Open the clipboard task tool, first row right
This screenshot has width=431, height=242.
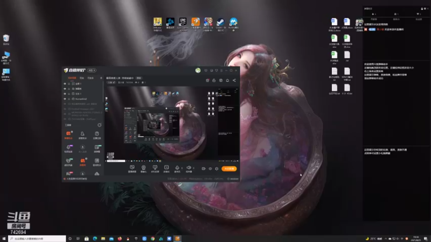pos(97,135)
